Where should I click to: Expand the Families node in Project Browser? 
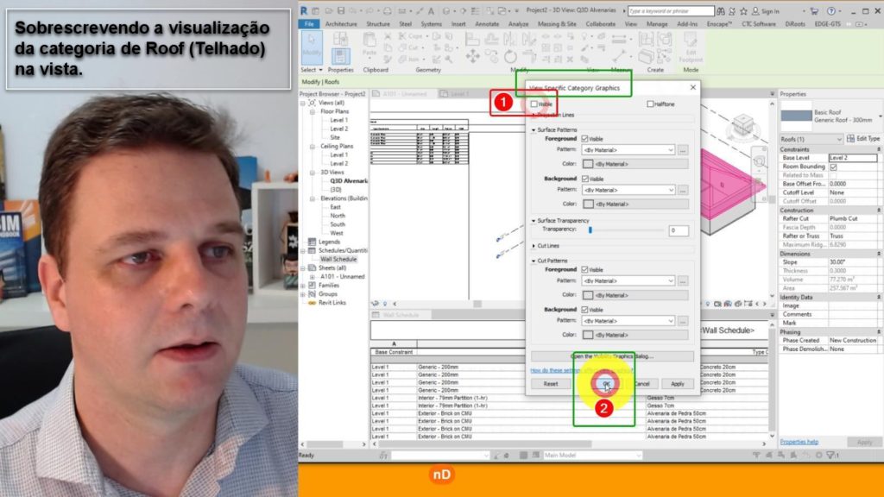point(304,285)
